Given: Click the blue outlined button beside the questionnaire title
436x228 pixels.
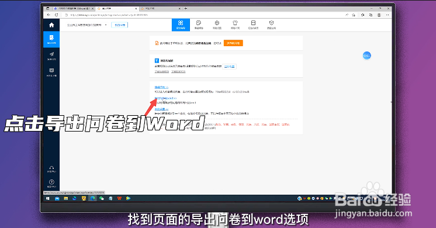Looking at the screenshot, I should tap(120, 25).
